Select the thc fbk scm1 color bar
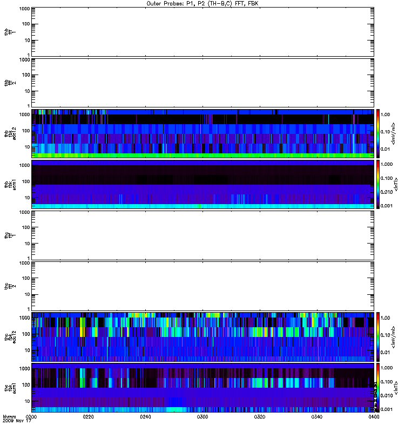The image size is (405, 432). (378, 388)
